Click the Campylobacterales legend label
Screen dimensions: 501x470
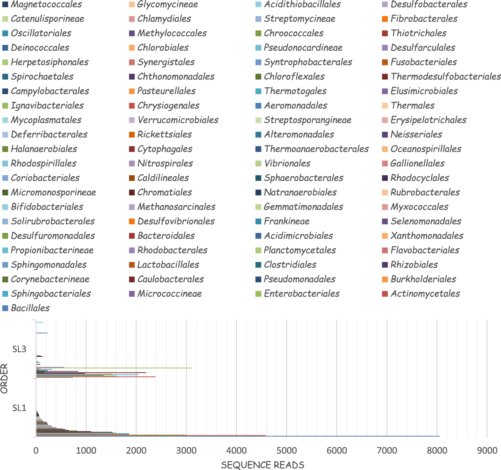pyautogui.click(x=50, y=91)
